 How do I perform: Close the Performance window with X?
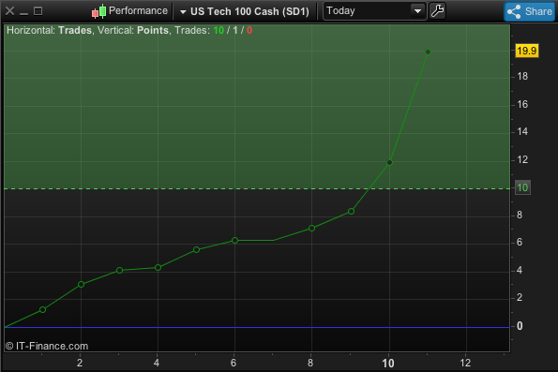click(x=10, y=11)
